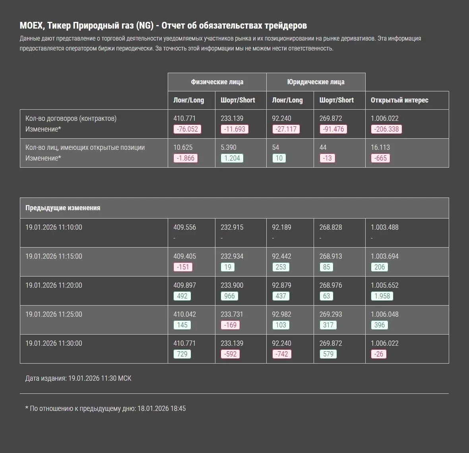Click the green badge 396 in 11:25 row
Viewport: 469px width, 453px height.
coord(380,325)
